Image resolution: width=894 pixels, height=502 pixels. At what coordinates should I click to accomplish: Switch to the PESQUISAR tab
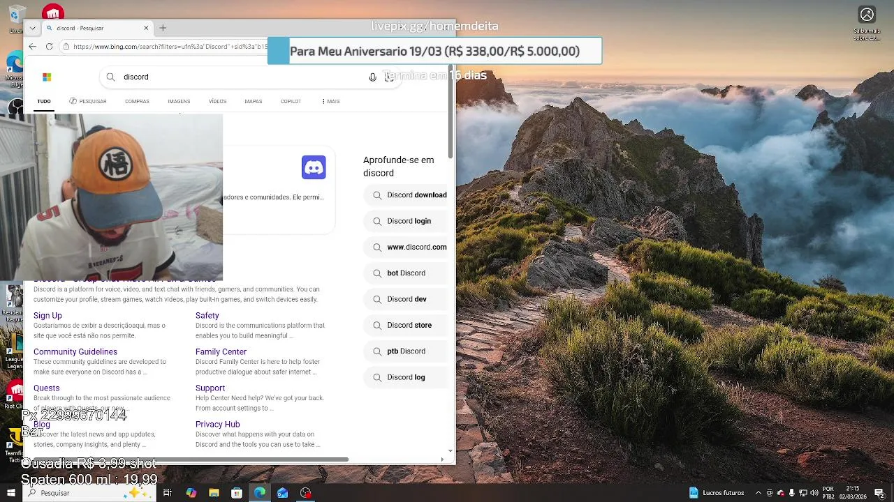(x=88, y=102)
